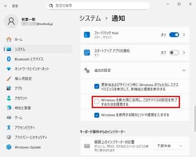Open Bluetooth とデバイス settings

tap(29, 59)
